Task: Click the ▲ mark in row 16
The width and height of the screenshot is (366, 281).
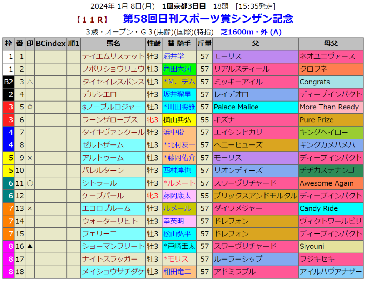Action: 30,246
